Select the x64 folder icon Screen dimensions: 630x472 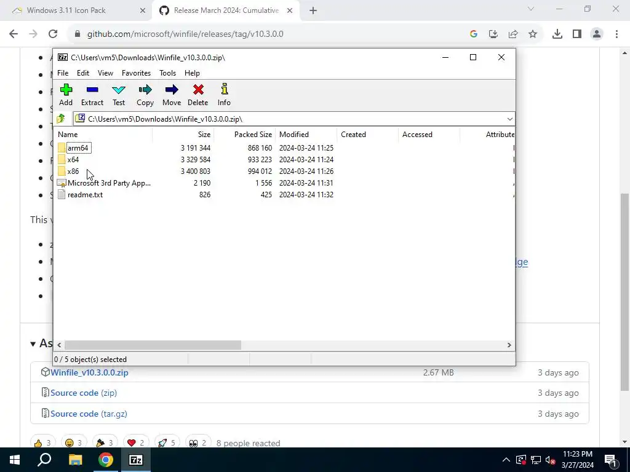coord(62,159)
